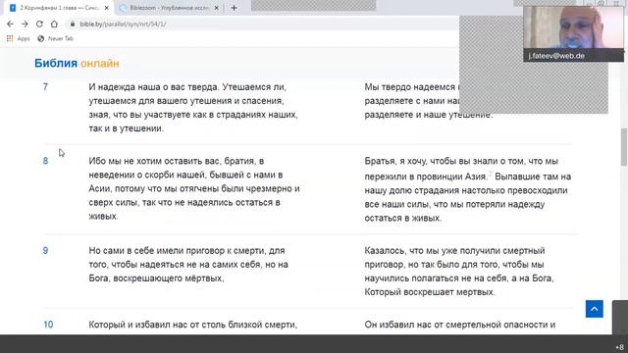The height and width of the screenshot is (353, 628).
Task: Close the Biblezoom tab
Action: click(x=216, y=8)
